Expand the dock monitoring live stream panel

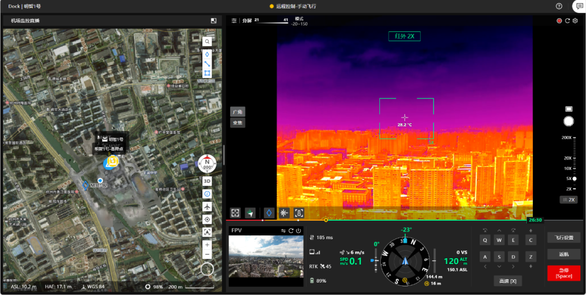(213, 21)
